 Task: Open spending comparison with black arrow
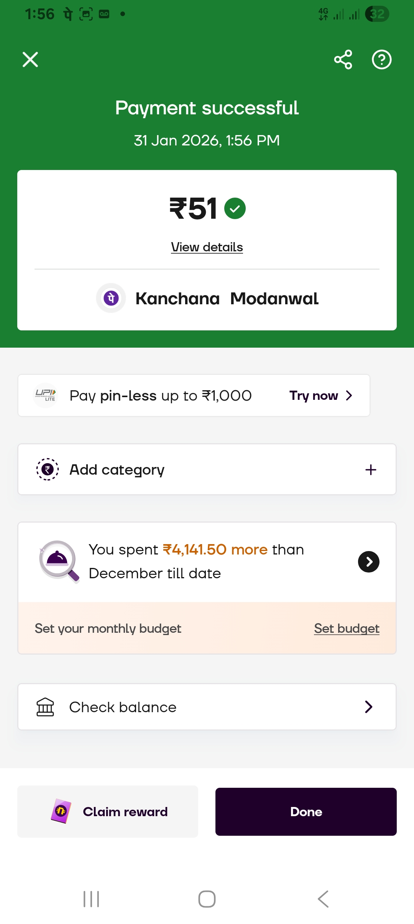[x=369, y=562]
